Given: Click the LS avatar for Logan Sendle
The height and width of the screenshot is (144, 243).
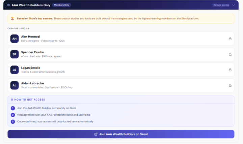Looking at the screenshot, I should coord(15,70).
